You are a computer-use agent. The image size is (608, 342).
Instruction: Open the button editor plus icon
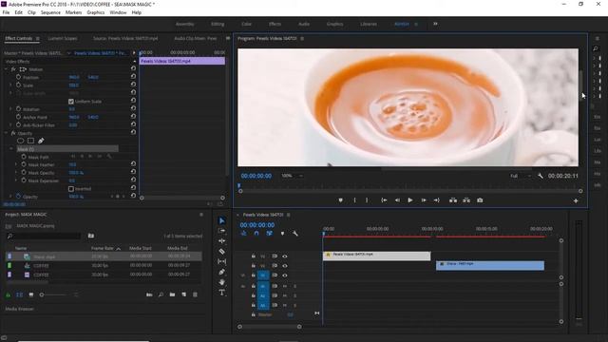click(576, 200)
